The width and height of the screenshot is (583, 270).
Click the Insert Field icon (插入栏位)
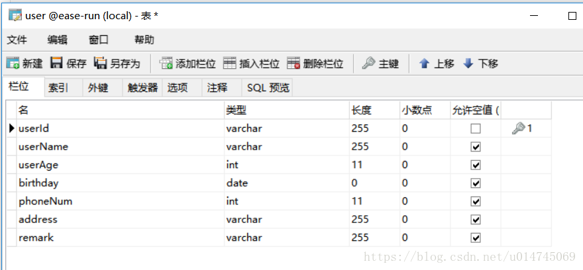(x=230, y=64)
